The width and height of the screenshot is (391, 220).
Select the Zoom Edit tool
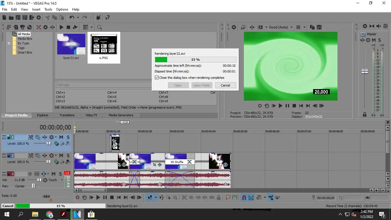[x=175, y=197]
